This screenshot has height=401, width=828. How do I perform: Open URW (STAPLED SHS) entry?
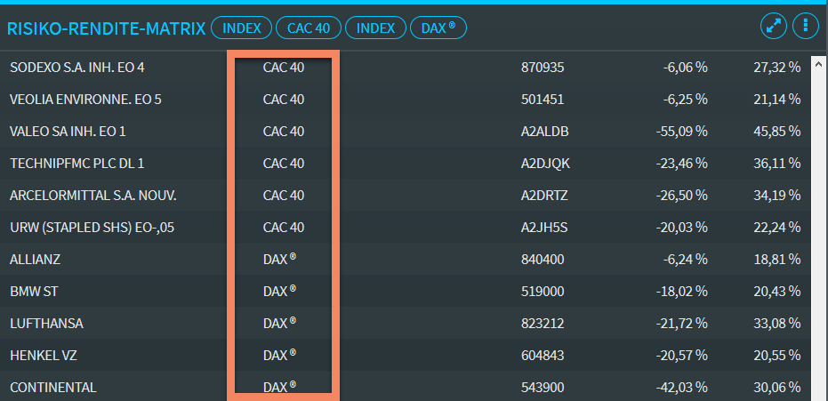(x=92, y=228)
